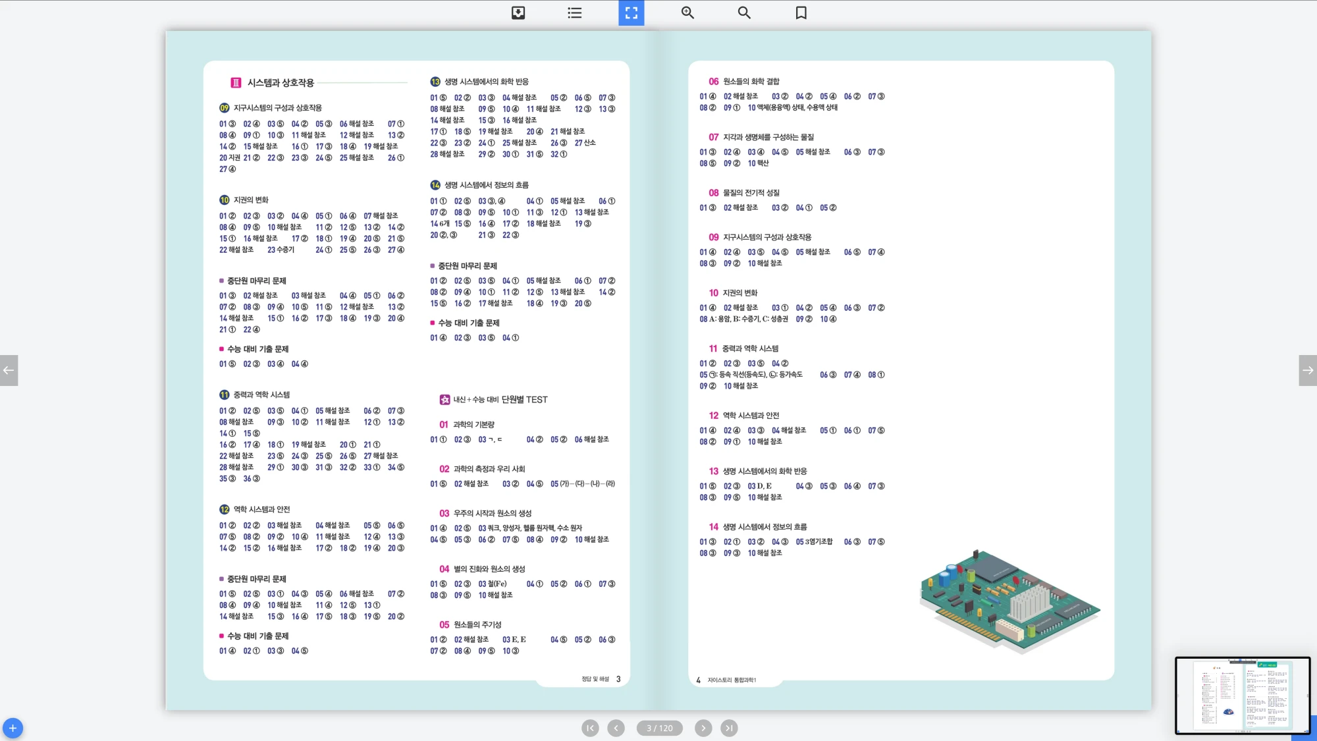Click the 3 / 120 page indicator
1317x741 pixels.
(x=659, y=728)
